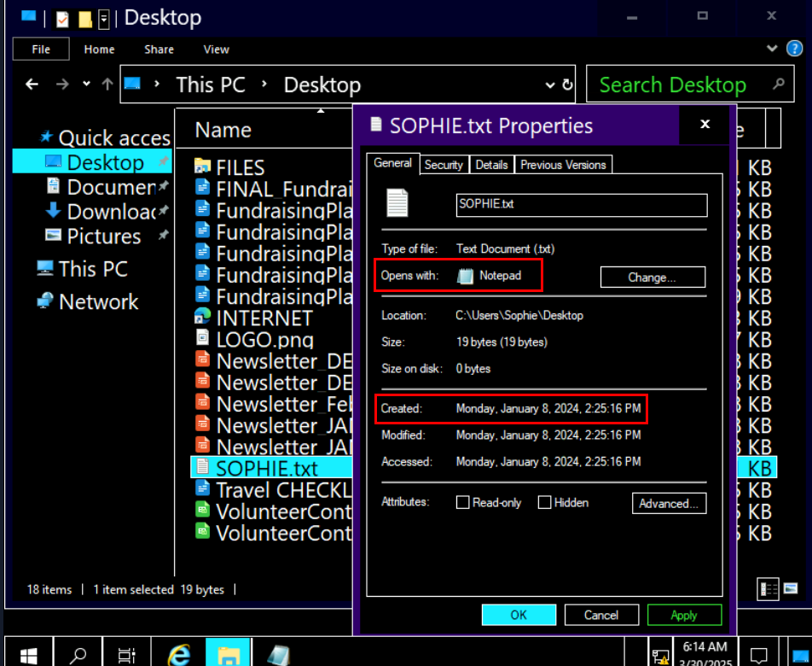Enable the Read-only attribute checkbox
812x666 pixels.
(463, 503)
